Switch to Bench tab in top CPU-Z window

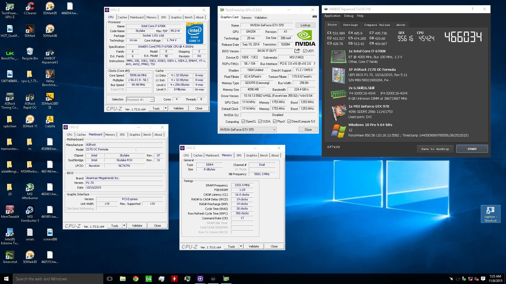[188, 17]
